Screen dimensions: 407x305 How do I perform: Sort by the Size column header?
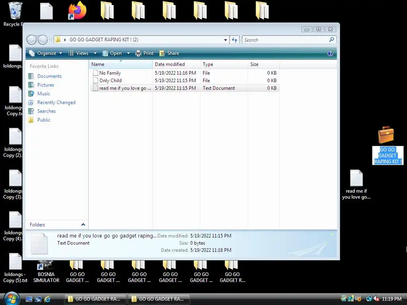click(x=264, y=64)
